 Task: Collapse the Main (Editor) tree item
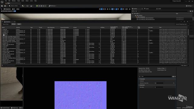tap(135, 15)
